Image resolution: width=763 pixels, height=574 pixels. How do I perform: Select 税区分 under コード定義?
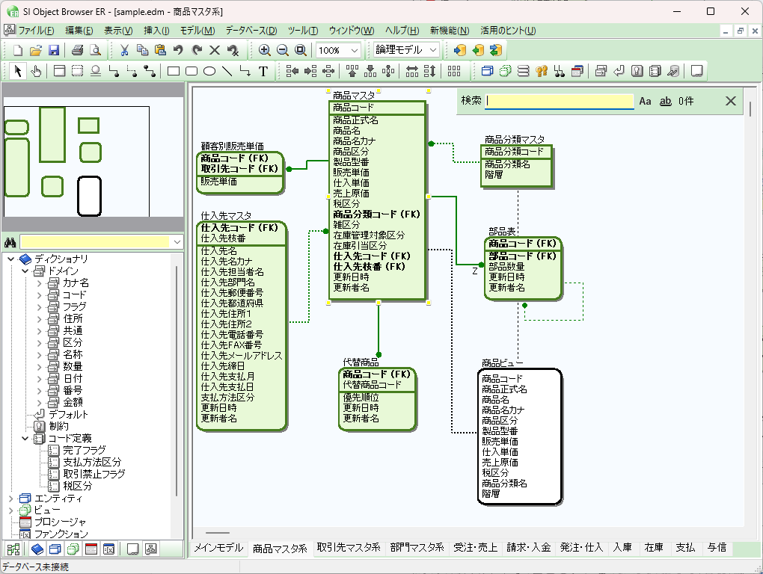click(77, 486)
